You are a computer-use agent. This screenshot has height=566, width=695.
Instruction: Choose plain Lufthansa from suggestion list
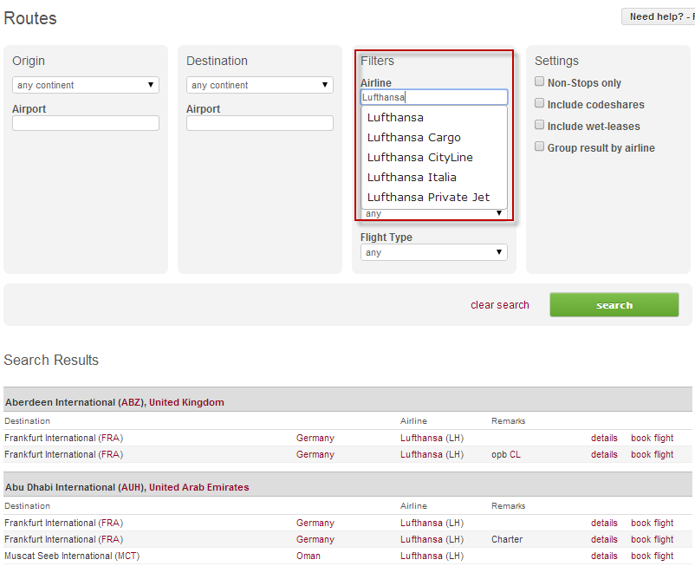click(x=395, y=117)
